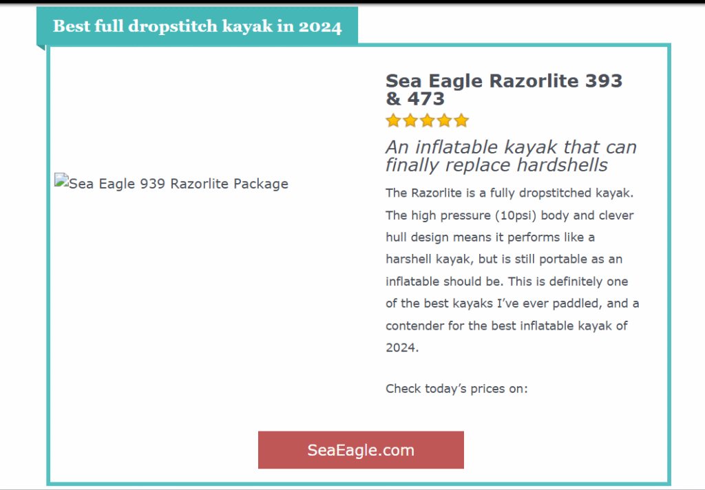Click the Best full dropstitch kayak banner
This screenshot has height=490, width=705.
[x=197, y=27]
